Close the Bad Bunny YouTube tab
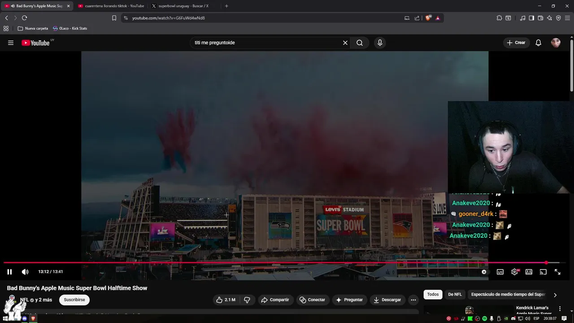This screenshot has height=323, width=574. coord(68,6)
